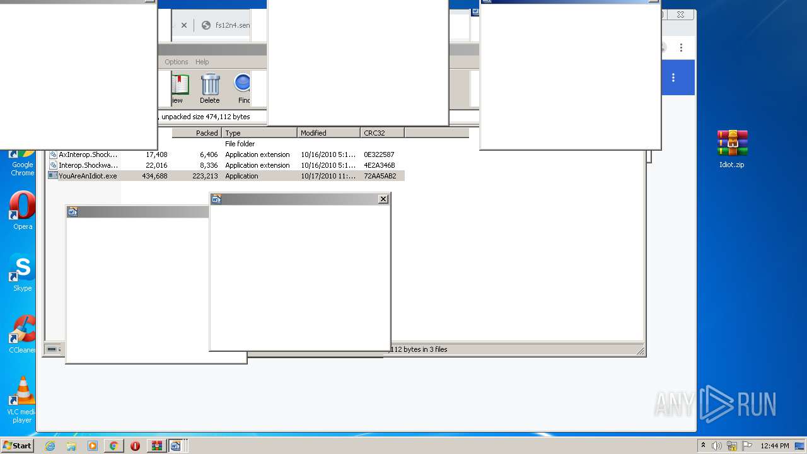The height and width of the screenshot is (454, 807).
Task: Select the Interop.Shockwa... file entry
Action: pyautogui.click(x=88, y=165)
